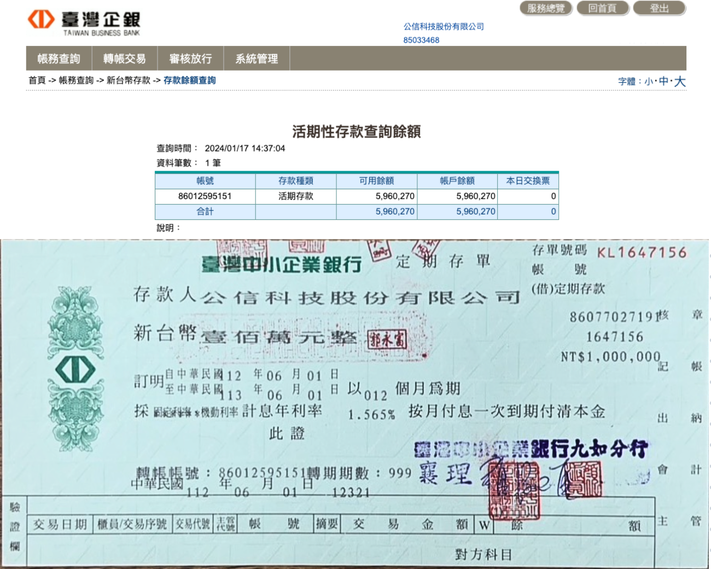This screenshot has height=569, width=711.
Task: Click the Taiwan Business Bank logo
Action: 84,24
